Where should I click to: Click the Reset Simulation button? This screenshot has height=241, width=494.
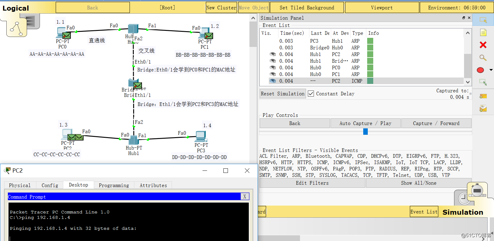tap(283, 94)
